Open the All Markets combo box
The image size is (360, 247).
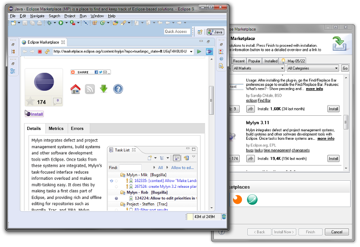[x=258, y=68]
